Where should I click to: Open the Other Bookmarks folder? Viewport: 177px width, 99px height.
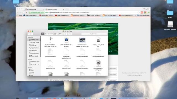coord(143,15)
